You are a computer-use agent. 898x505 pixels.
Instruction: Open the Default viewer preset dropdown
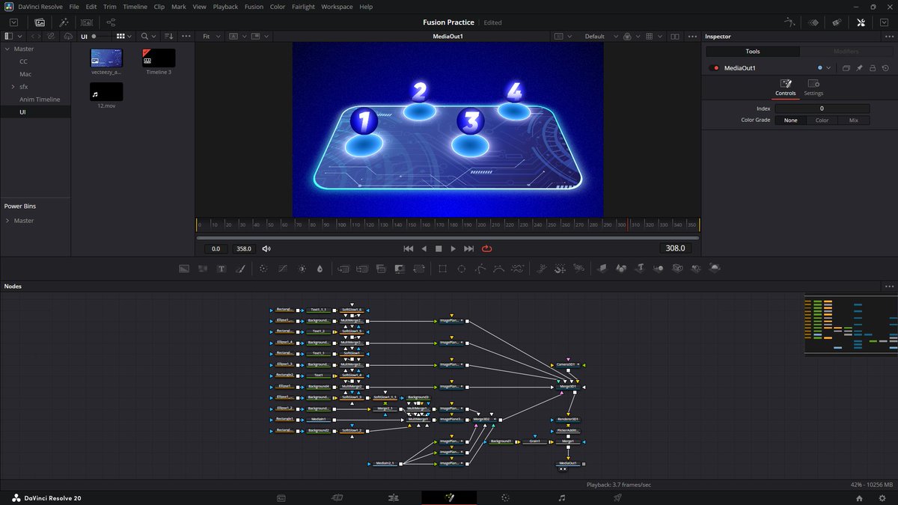tap(600, 35)
